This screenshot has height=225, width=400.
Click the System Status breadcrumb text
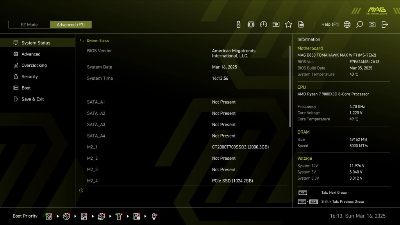pos(98,41)
